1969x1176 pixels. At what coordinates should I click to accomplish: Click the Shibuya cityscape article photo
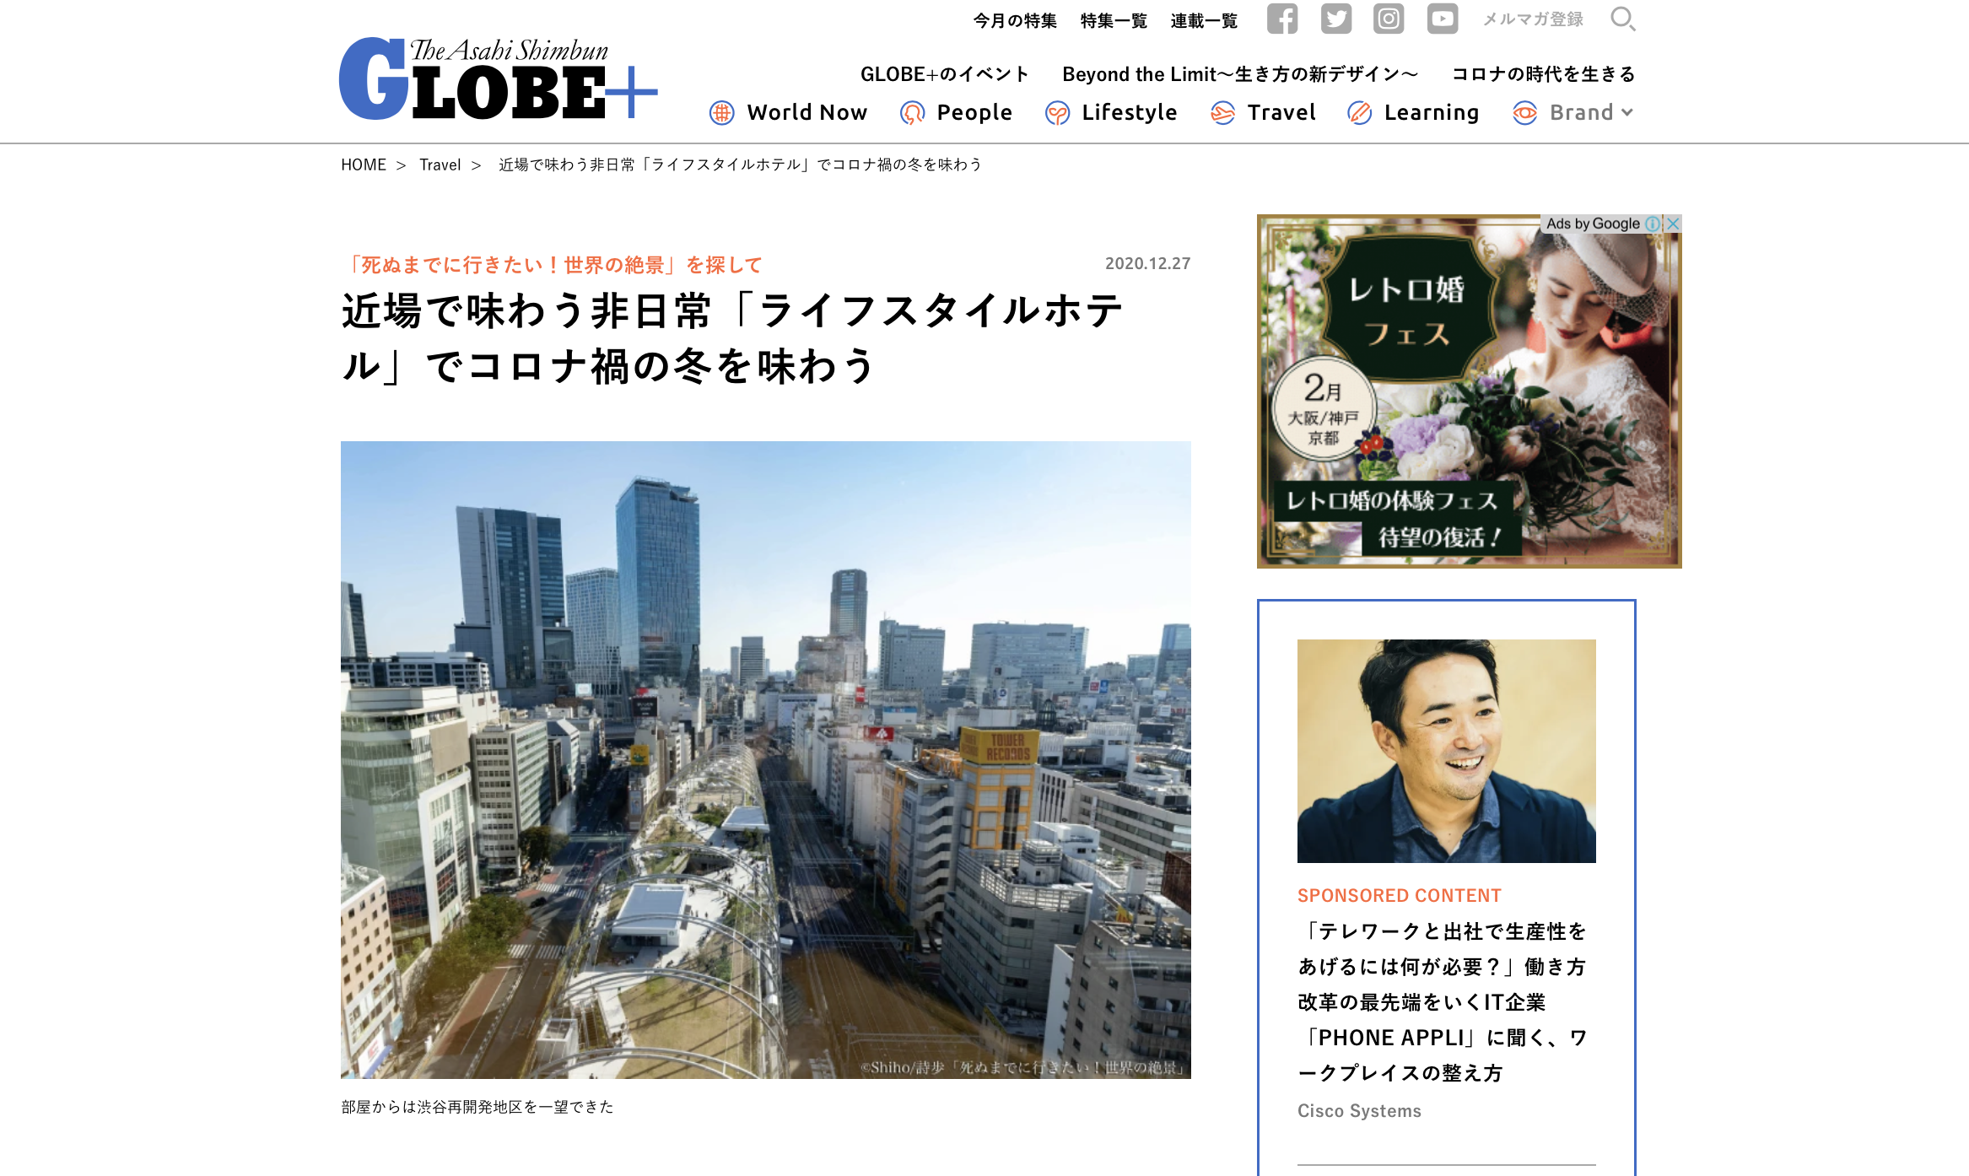765,759
